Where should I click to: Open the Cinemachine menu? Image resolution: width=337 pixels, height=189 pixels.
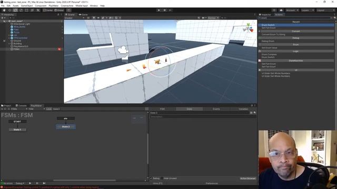click(x=67, y=6)
